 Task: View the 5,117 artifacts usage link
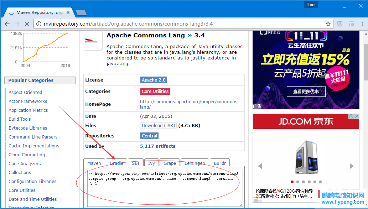pyautogui.click(x=158, y=146)
